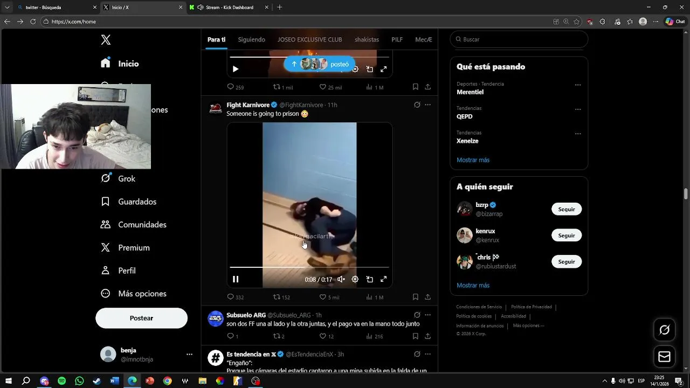Open Guardados bookmarks

pos(128,202)
